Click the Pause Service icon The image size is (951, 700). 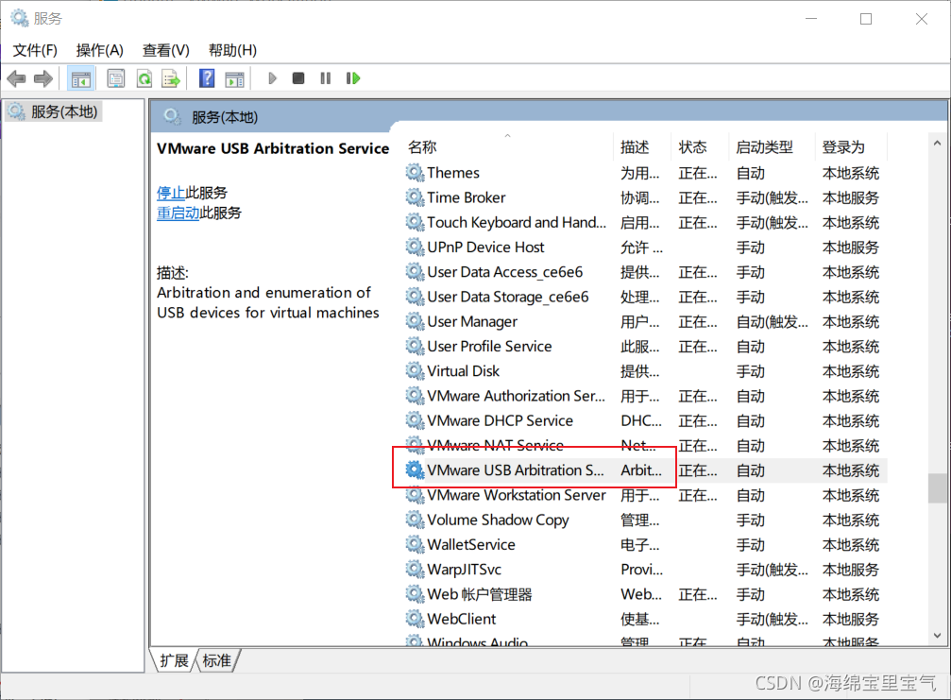(x=326, y=78)
